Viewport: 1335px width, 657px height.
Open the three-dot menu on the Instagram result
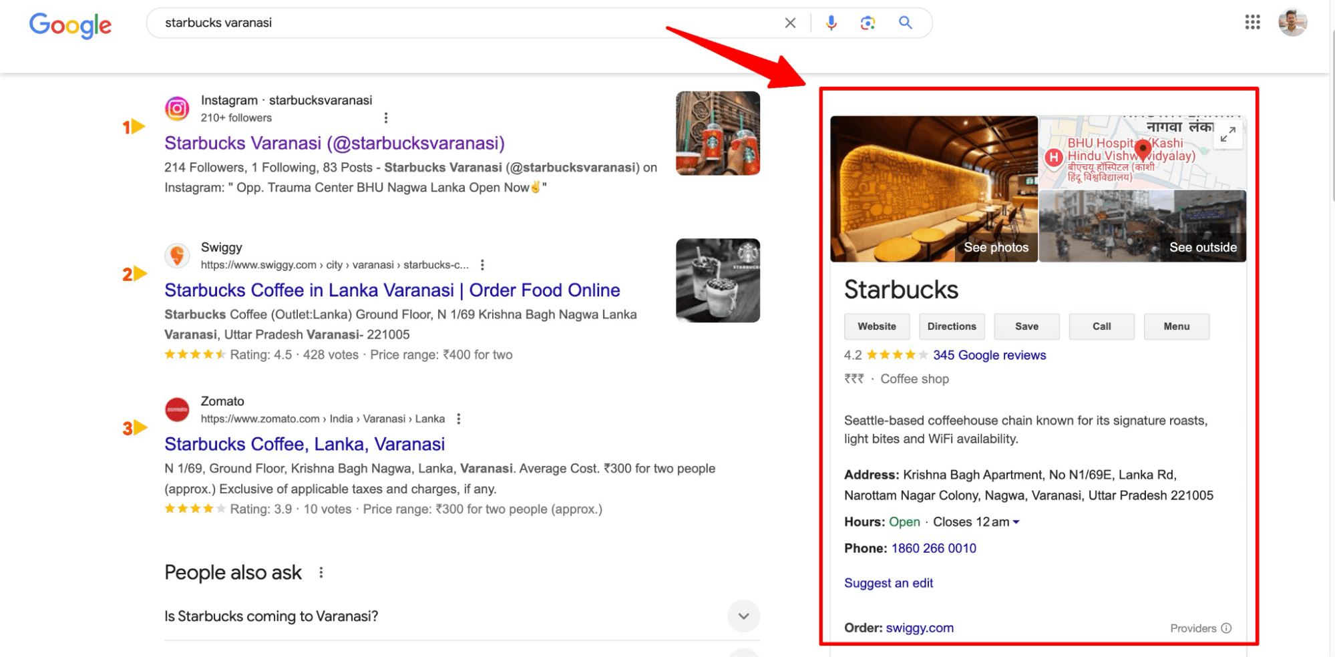[x=386, y=118]
